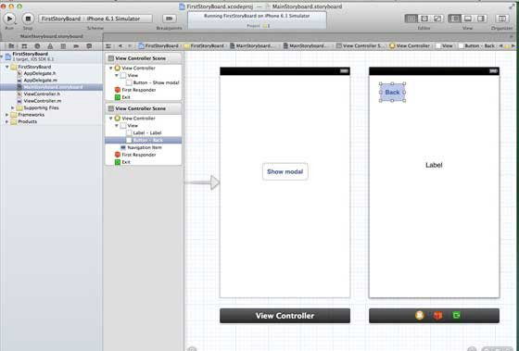Viewport: 519px width, 351px height.
Task: Add a new editor tab with the plus button
Action: [x=512, y=36]
